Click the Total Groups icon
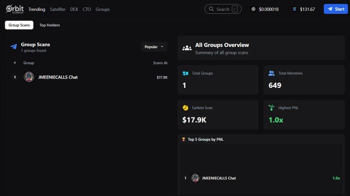 185,74
